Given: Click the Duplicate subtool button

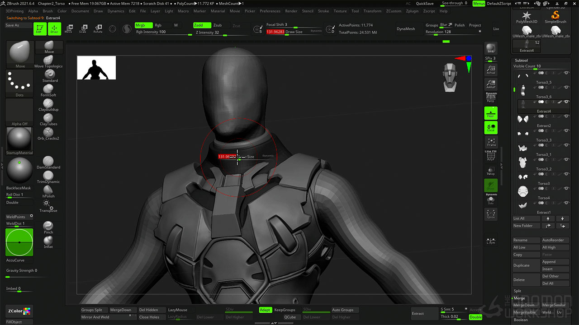Looking at the screenshot, I should [x=526, y=265].
